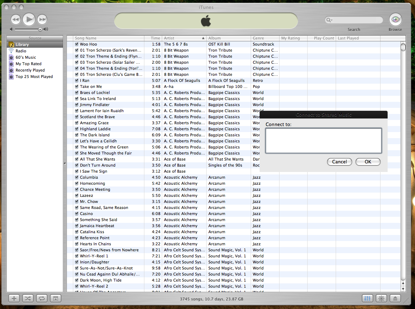The image size is (415, 309).
Task: Toggle the Hearts In Chains checkbox
Action: [x=76, y=244]
